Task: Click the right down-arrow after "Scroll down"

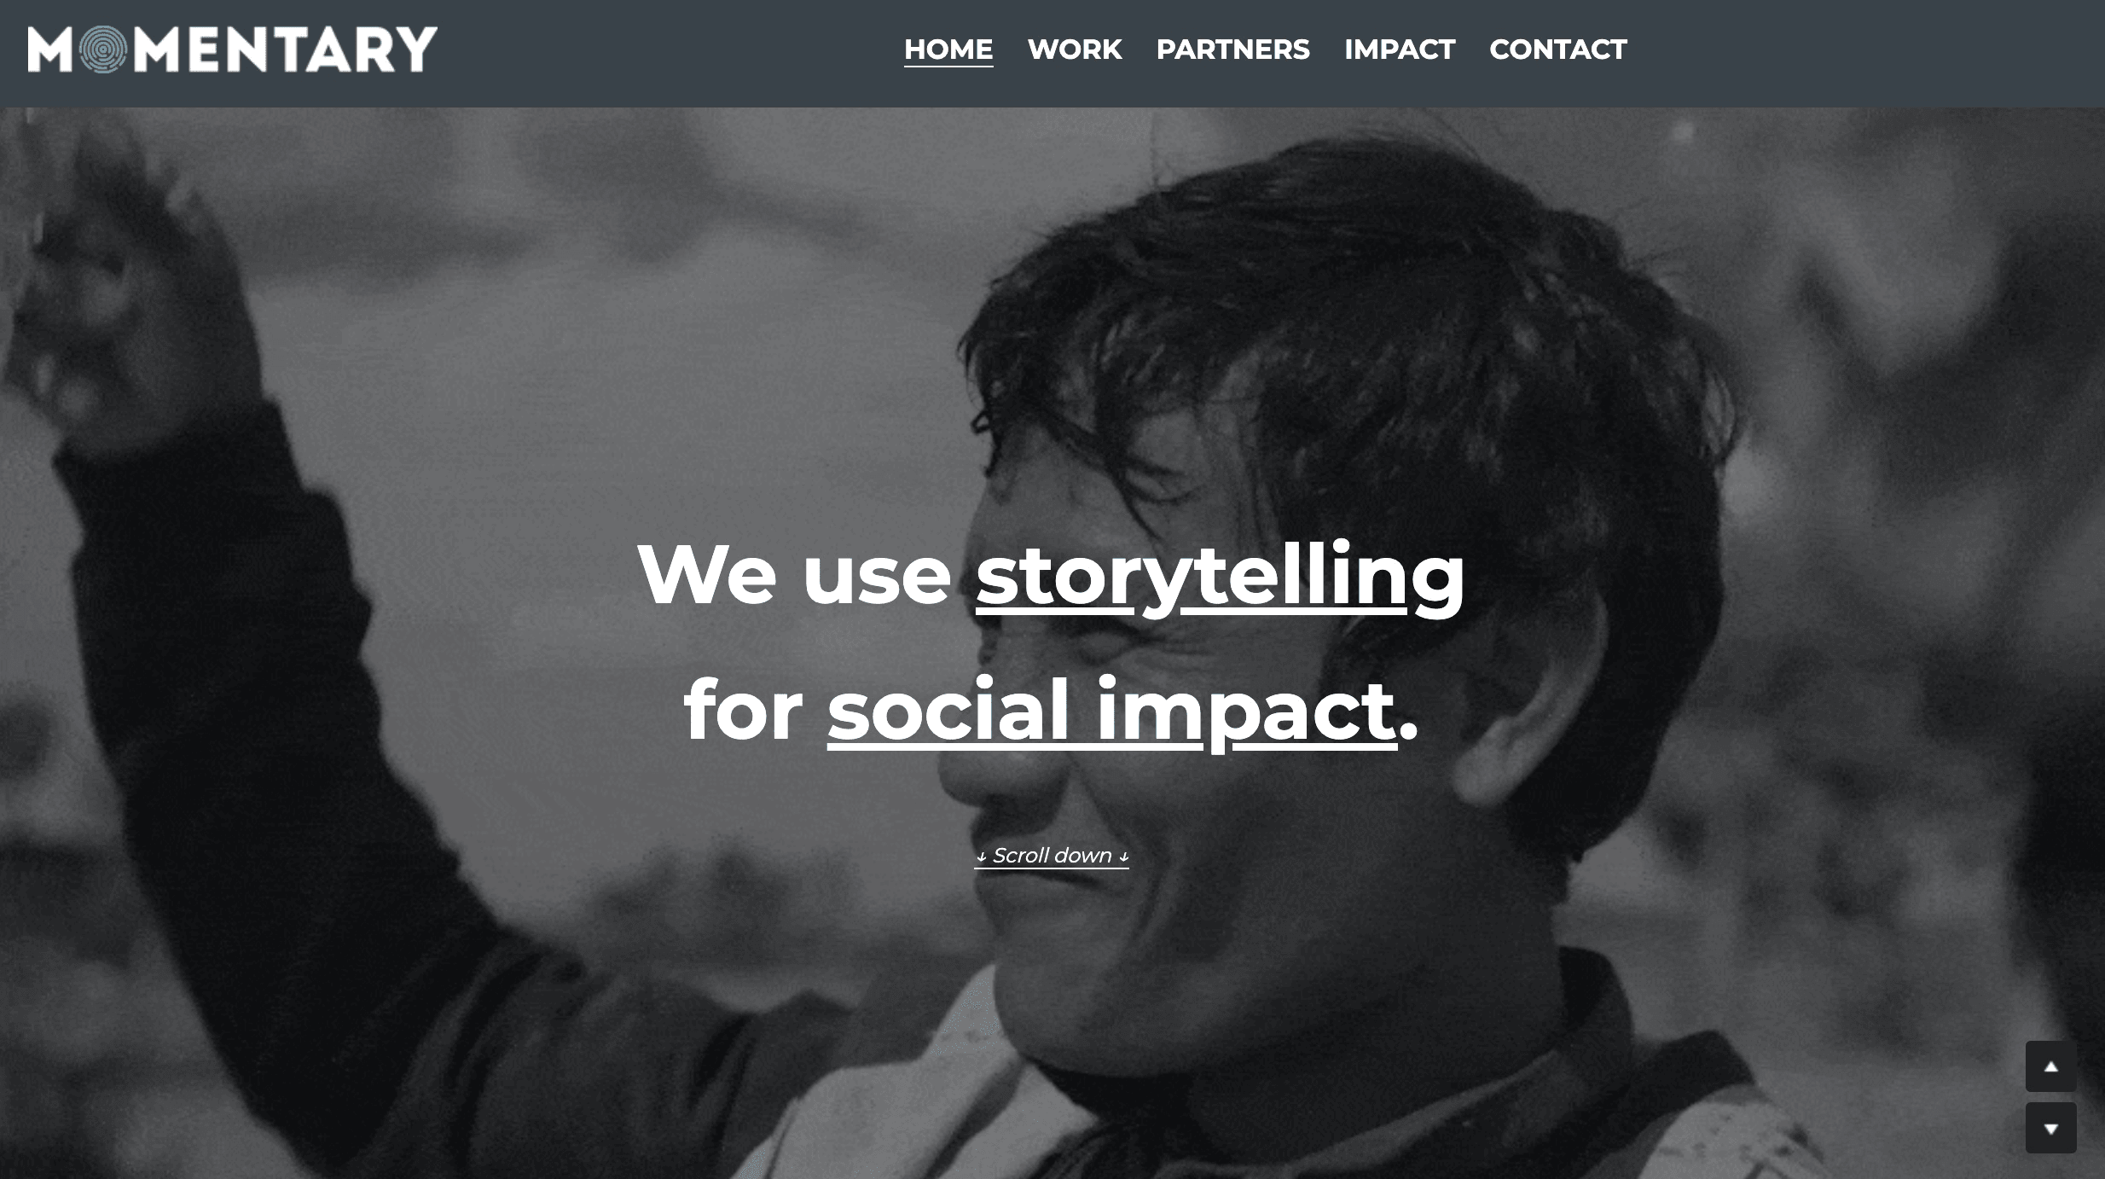Action: click(x=1123, y=856)
